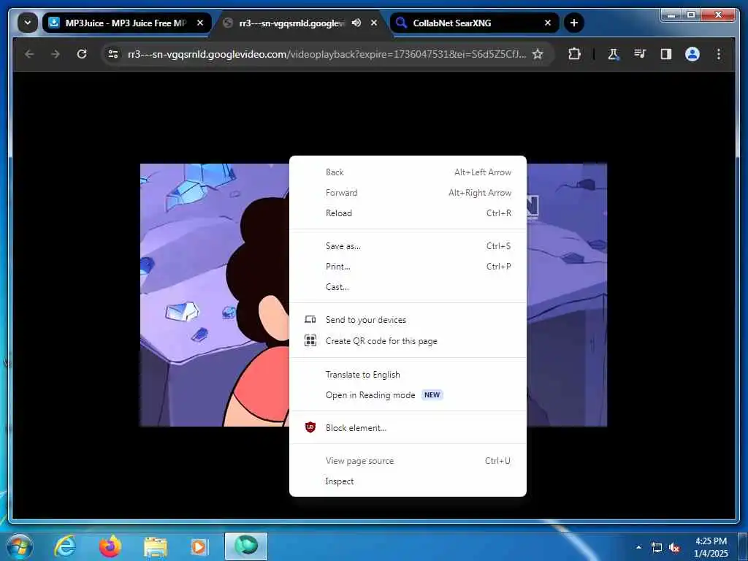Activate the running browser taskbar button
Image resolution: width=748 pixels, height=561 pixels.
pyautogui.click(x=246, y=546)
